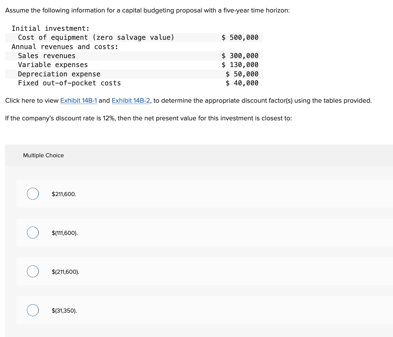Open the Exhibit 14B-1 link

coord(79,100)
